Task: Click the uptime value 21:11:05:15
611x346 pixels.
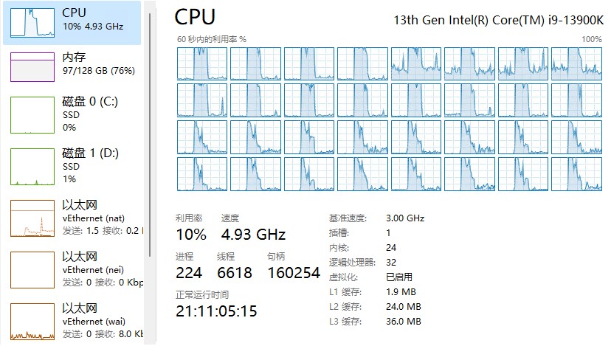Action: (216, 311)
